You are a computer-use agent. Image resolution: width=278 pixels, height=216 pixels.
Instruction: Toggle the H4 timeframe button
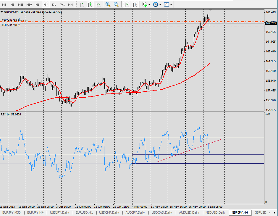[46, 5]
